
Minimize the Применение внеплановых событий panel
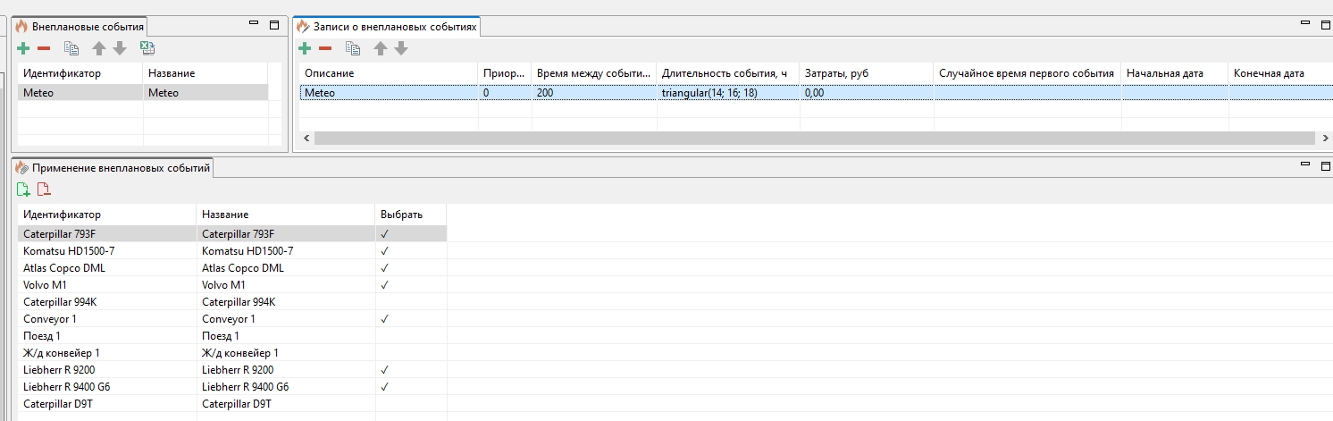[1307, 165]
